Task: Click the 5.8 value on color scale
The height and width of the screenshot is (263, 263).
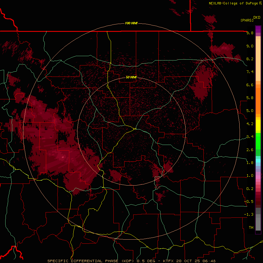Action: (250, 98)
